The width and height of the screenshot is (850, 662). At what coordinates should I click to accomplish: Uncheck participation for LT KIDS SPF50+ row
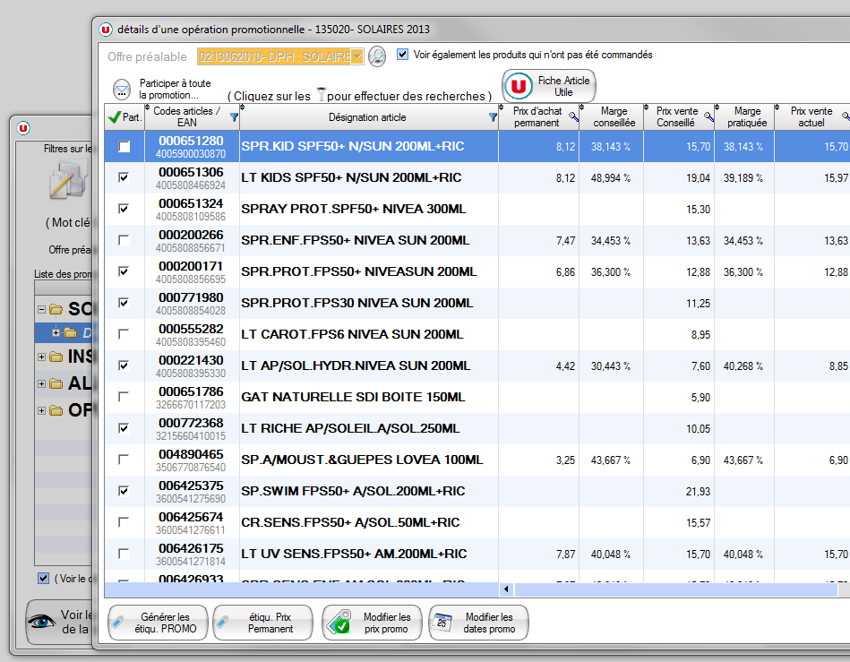[x=124, y=177]
